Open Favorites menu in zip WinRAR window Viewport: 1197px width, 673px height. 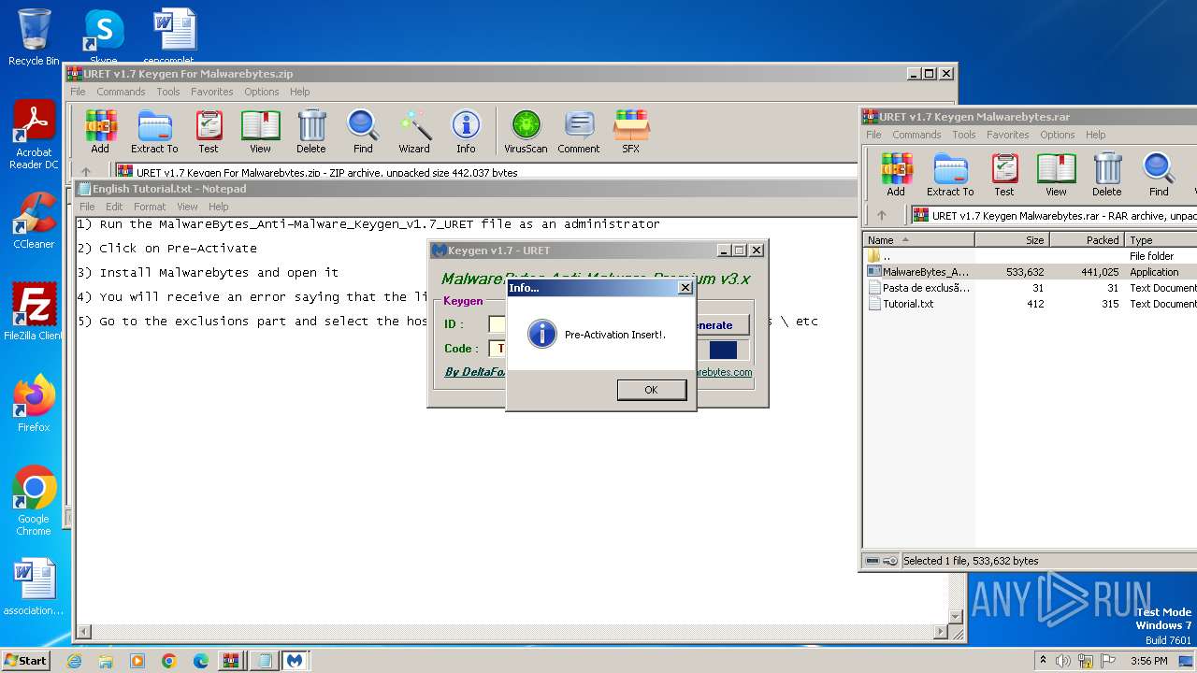212,92
